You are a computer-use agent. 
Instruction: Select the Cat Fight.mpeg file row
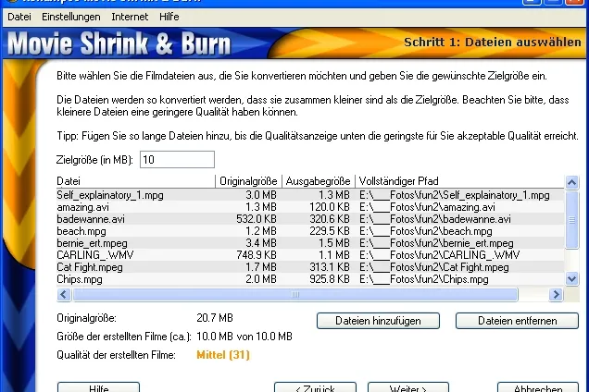tap(310, 267)
